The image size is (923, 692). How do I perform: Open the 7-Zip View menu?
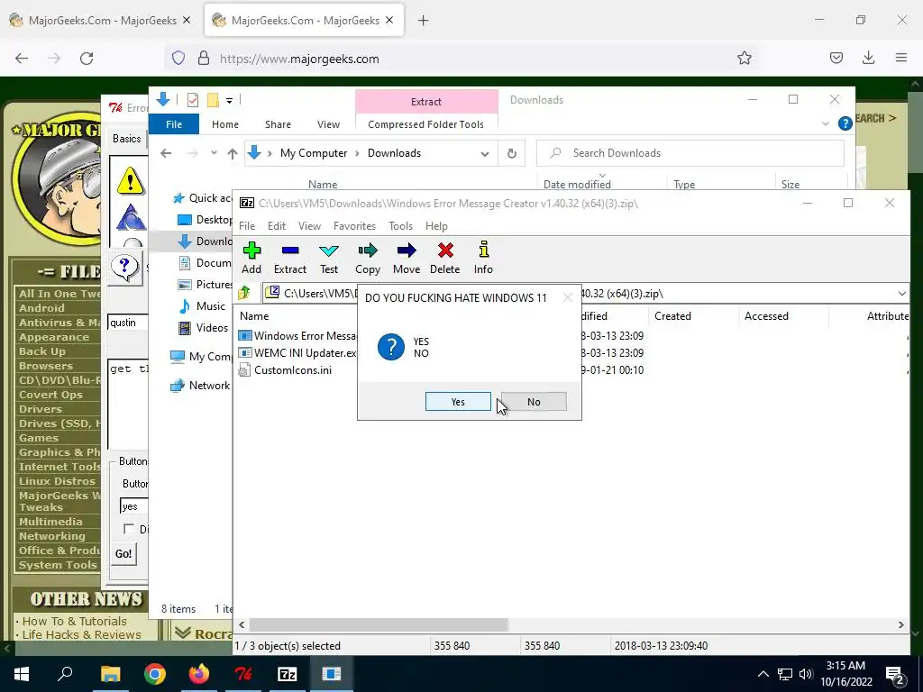(x=310, y=226)
